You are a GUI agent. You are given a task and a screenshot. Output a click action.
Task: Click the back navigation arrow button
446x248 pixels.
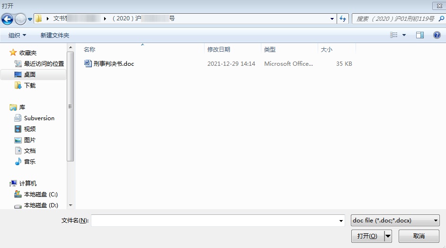(7, 19)
